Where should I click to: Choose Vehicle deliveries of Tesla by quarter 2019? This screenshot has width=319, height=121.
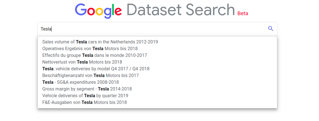click(157, 96)
